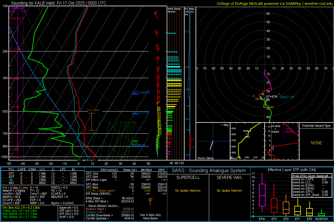Click the 'SigSvr = 0 m3/s3' value
Screen dimensions: 334x222
click(x=62, y=203)
